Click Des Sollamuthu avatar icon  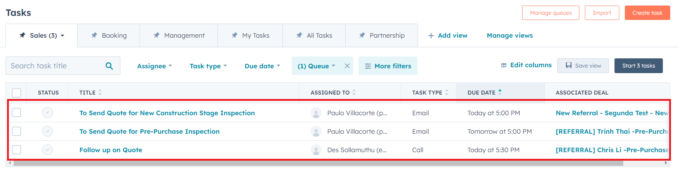tap(316, 150)
